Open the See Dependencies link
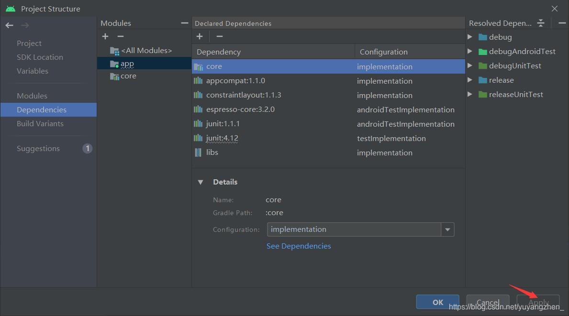 [299, 246]
